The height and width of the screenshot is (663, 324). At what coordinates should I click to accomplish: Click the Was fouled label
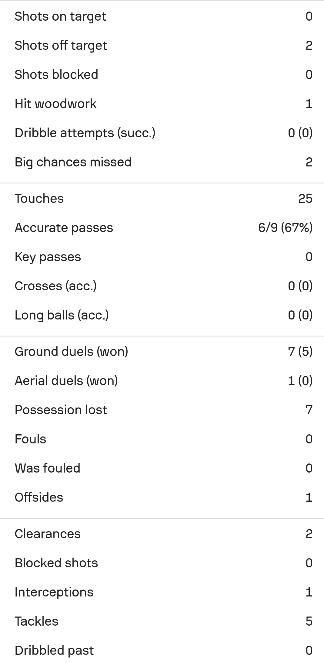click(48, 468)
